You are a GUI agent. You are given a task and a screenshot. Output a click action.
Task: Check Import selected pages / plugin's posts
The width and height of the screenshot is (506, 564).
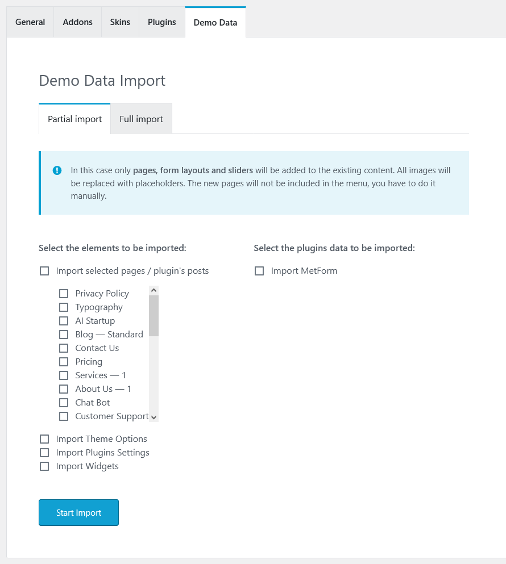click(44, 271)
